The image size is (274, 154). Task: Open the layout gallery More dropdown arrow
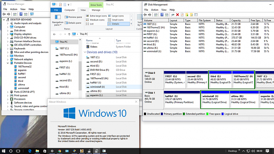pyautogui.click(x=131, y=24)
